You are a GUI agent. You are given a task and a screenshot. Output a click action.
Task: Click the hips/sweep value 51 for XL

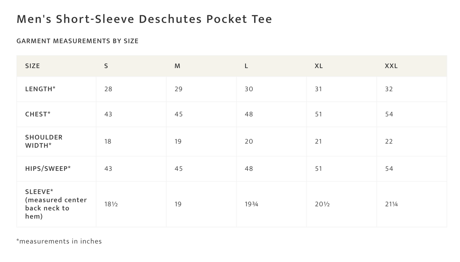click(319, 169)
